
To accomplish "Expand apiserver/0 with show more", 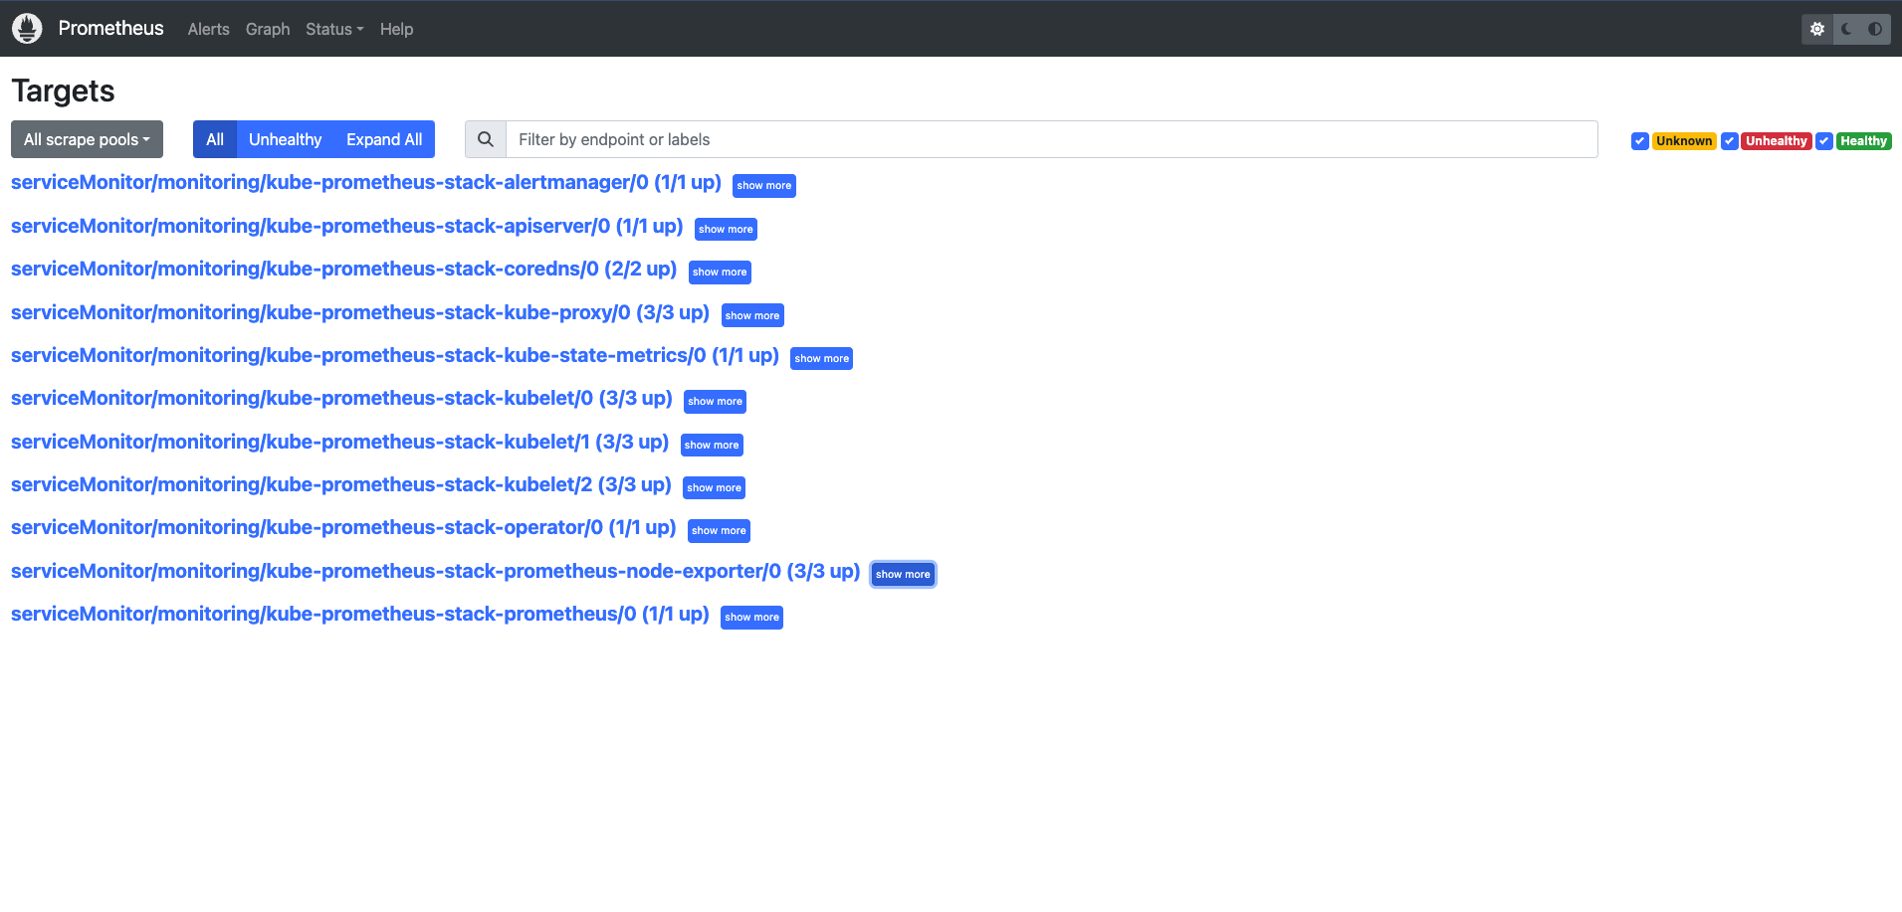I will pyautogui.click(x=726, y=230).
